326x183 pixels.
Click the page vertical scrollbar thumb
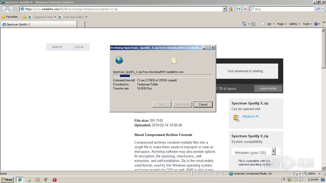pyautogui.click(x=323, y=50)
